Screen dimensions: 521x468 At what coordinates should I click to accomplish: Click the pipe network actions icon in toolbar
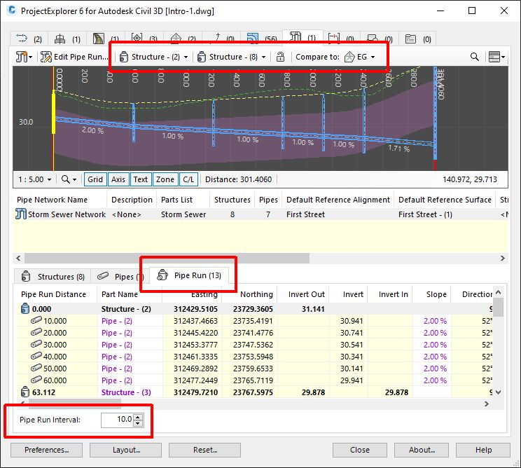pyautogui.click(x=24, y=57)
